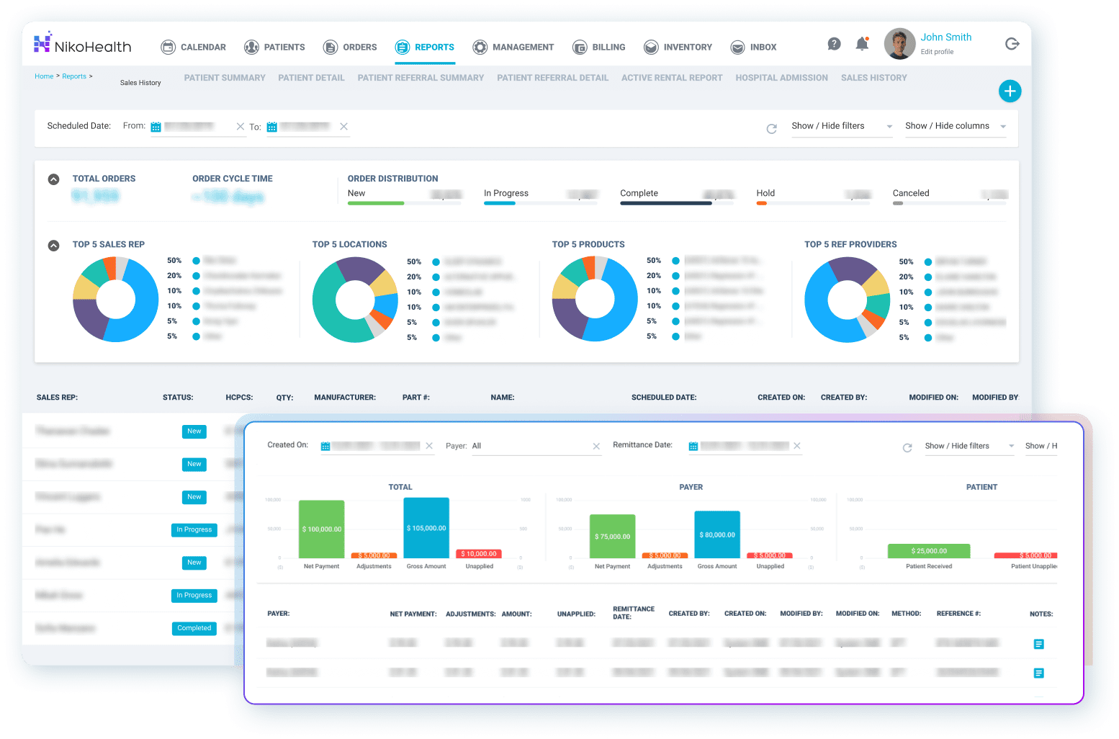Image resolution: width=1119 pixels, height=739 pixels.
Task: Open note icon on first payer row
Action: (x=1038, y=644)
